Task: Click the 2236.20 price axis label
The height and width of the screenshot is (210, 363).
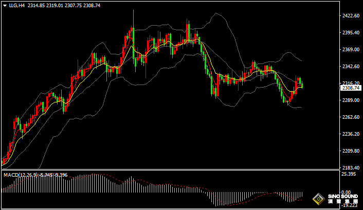Action: point(350,134)
